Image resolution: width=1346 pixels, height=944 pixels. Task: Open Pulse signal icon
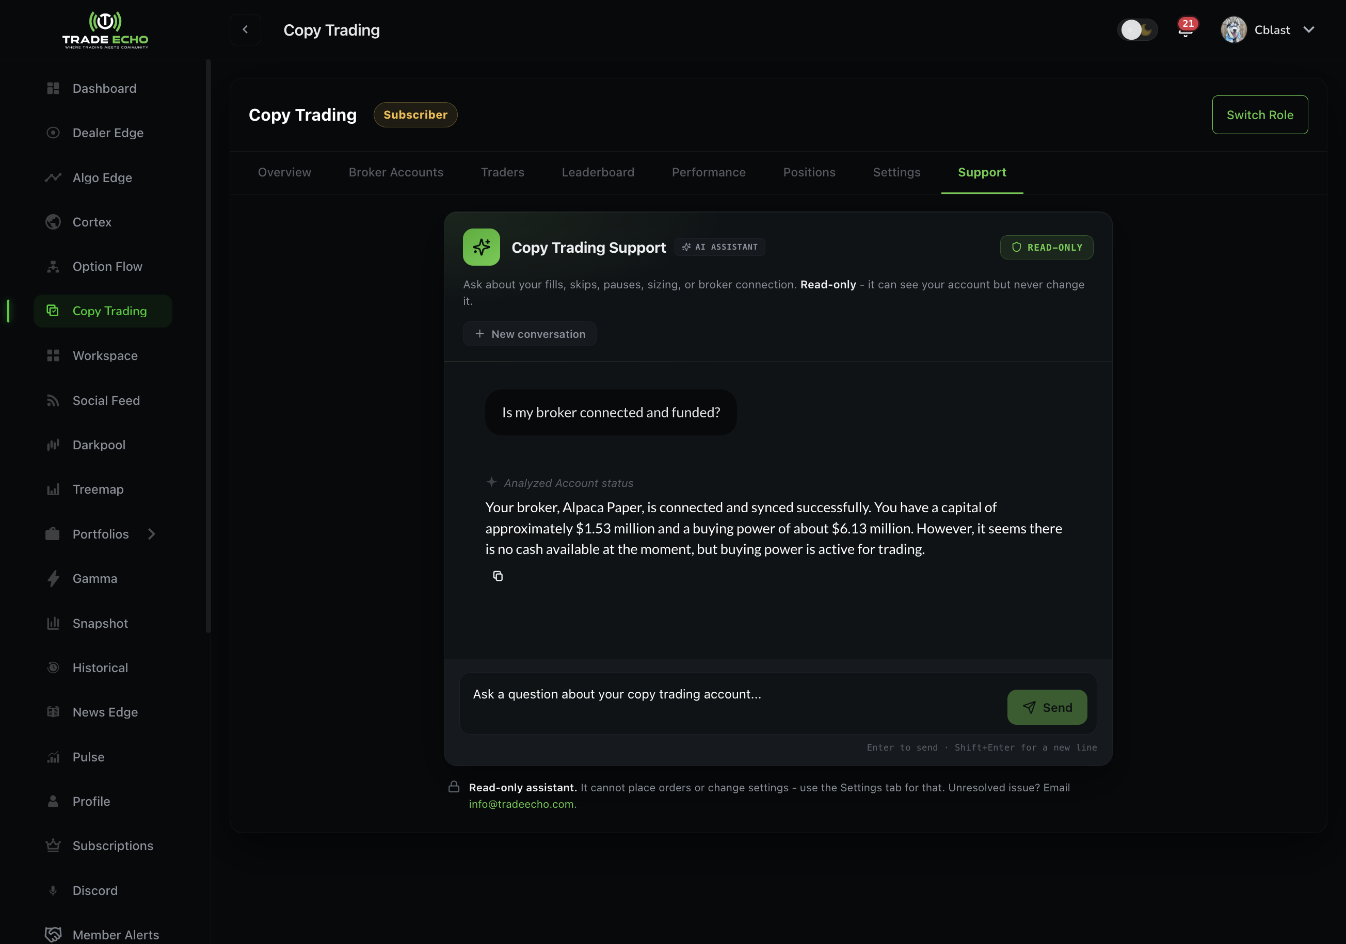(x=53, y=757)
